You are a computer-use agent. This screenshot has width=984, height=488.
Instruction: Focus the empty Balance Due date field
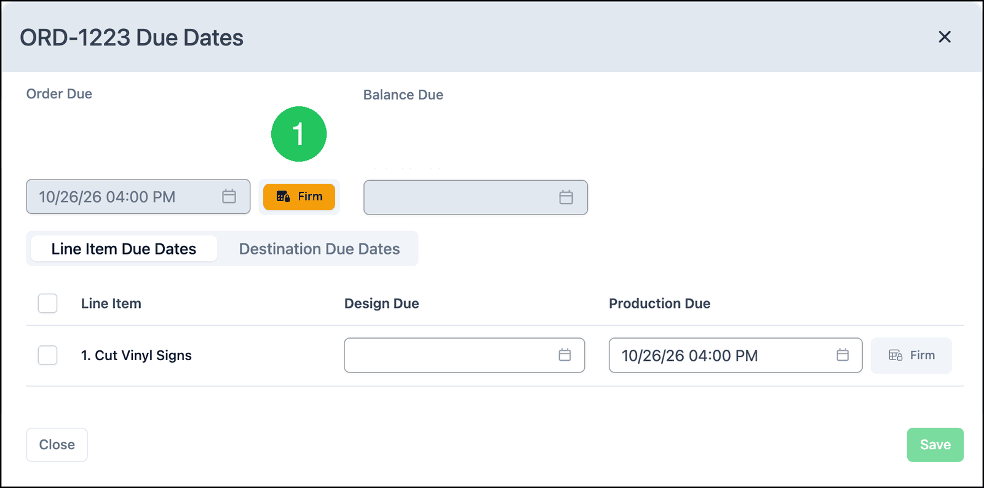point(475,197)
